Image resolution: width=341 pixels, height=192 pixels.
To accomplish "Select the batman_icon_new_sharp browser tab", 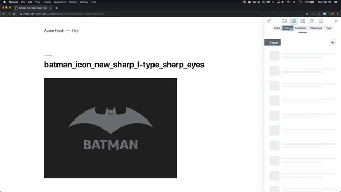I will [x=33, y=8].
